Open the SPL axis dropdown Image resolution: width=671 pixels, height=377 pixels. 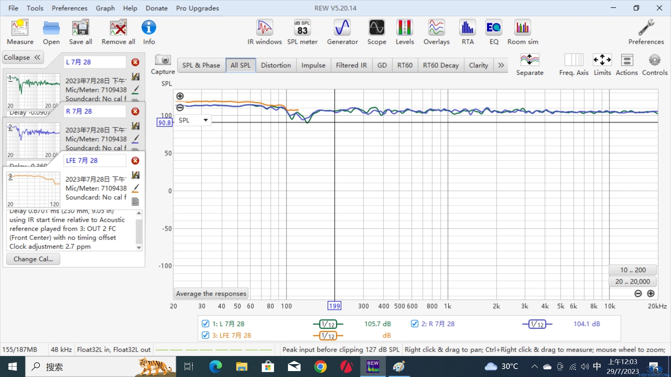pos(205,120)
